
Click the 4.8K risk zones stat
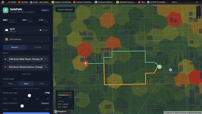[44, 21]
